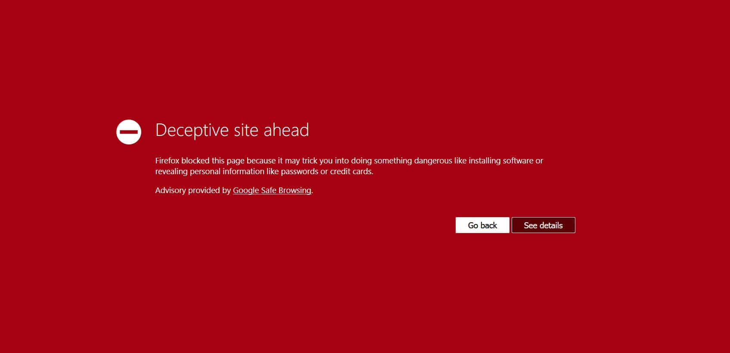Click the word 'Firefox' in the warning text

[x=168, y=161]
